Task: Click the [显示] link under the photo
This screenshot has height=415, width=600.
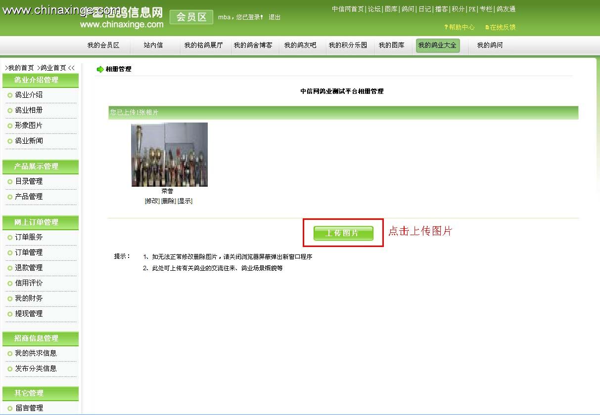Action: click(185, 201)
